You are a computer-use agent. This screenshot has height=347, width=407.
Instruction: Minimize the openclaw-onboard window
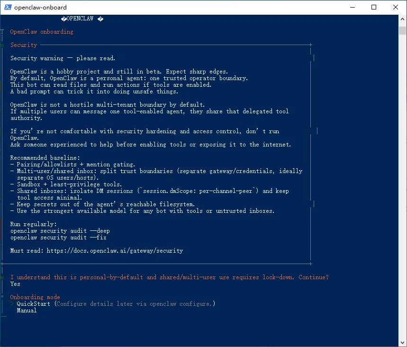click(x=352, y=7)
